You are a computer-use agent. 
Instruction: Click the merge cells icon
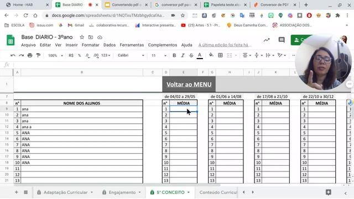[x=230, y=55]
